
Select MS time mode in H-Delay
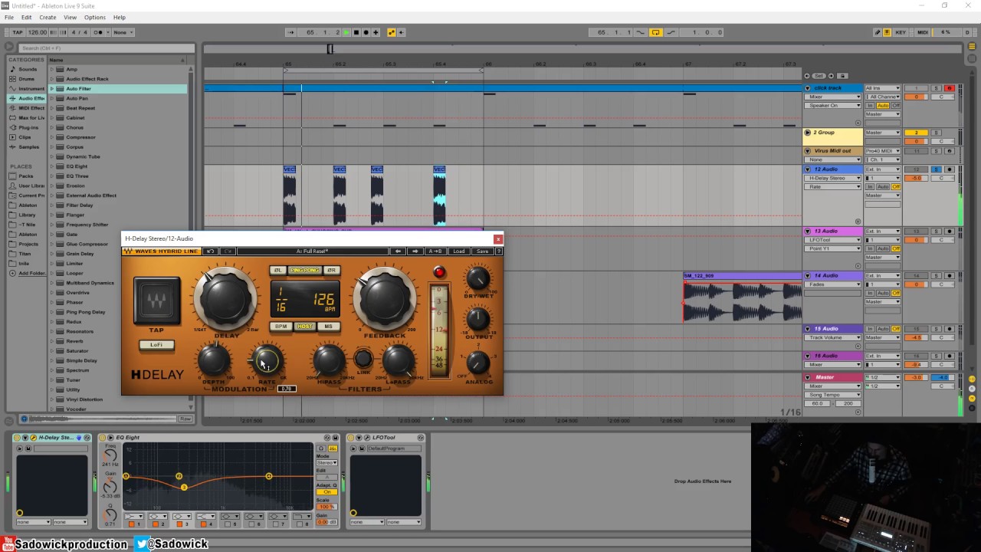pyautogui.click(x=328, y=327)
